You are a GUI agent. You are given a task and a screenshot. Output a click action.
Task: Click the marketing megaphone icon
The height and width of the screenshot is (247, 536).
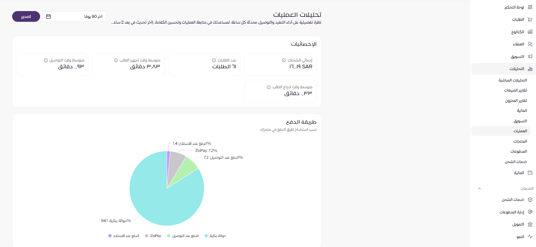point(530,56)
